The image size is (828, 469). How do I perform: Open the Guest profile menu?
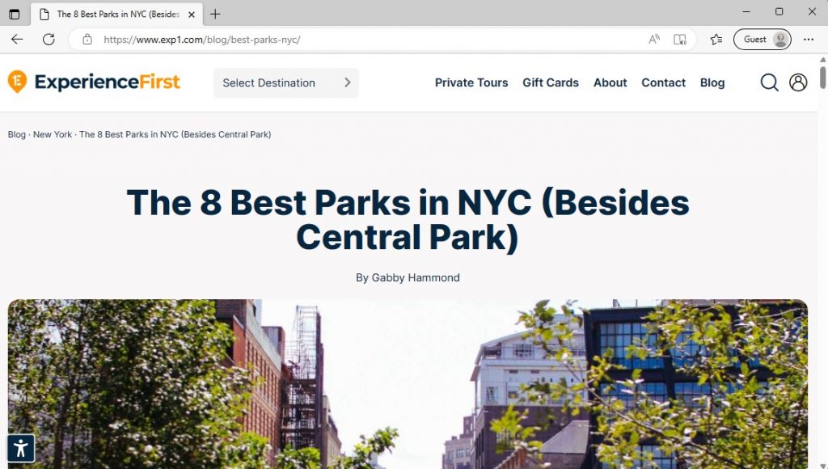point(762,39)
